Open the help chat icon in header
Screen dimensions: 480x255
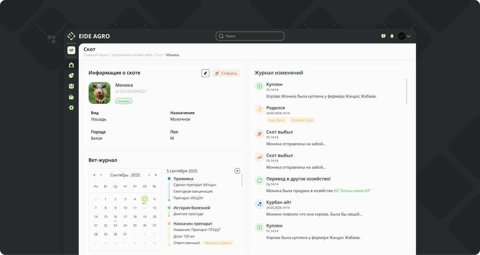click(383, 36)
